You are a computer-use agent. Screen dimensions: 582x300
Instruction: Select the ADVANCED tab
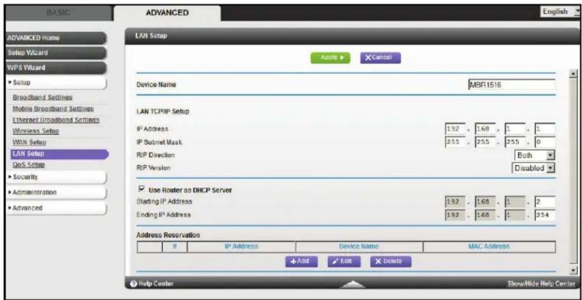coord(167,13)
